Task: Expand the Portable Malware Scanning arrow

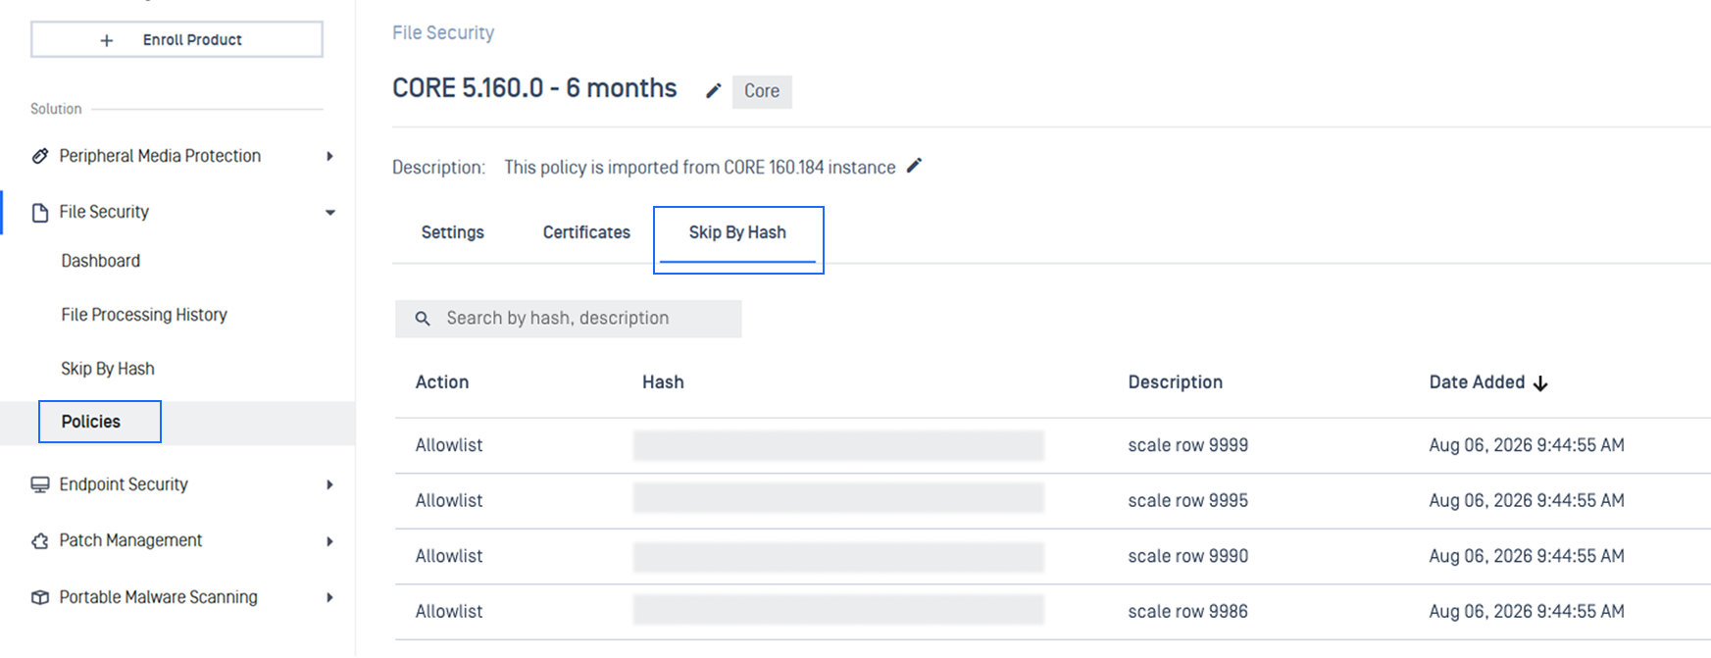Action: tap(329, 597)
